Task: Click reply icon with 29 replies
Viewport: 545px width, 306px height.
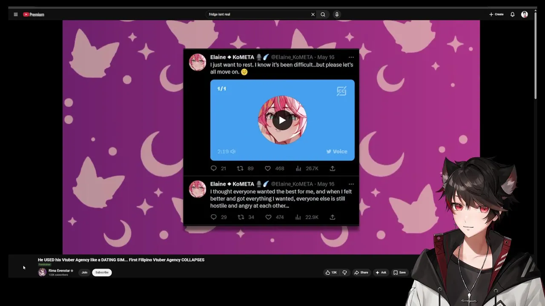Action: 214,217
